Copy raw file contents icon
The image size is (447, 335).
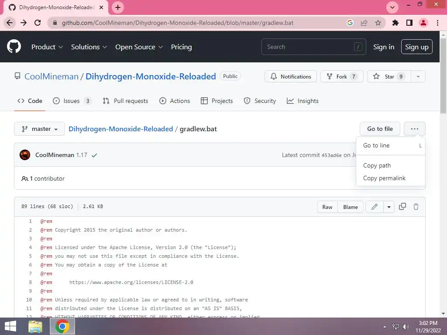point(402,206)
